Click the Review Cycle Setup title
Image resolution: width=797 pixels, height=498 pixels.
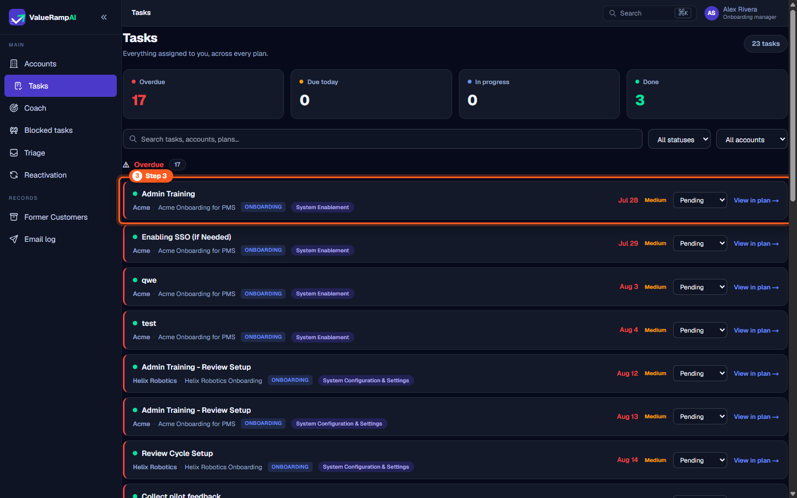tap(177, 453)
